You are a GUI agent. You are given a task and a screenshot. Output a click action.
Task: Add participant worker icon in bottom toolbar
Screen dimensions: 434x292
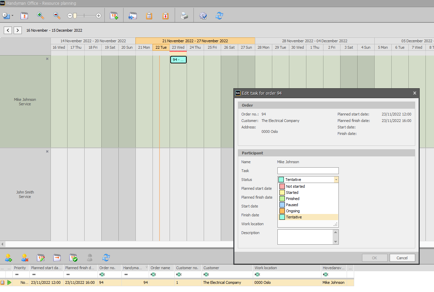[8, 257]
